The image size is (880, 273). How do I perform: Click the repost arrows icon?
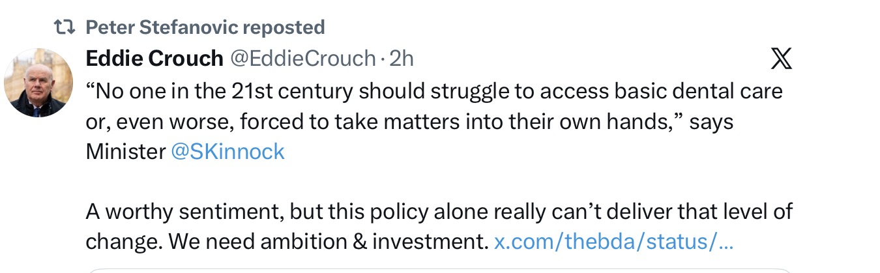point(65,27)
